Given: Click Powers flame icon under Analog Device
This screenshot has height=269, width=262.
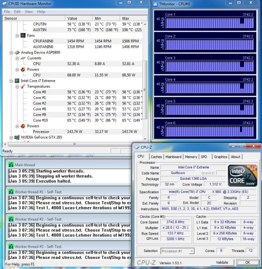Looking at the screenshot, I should pos(23,70).
